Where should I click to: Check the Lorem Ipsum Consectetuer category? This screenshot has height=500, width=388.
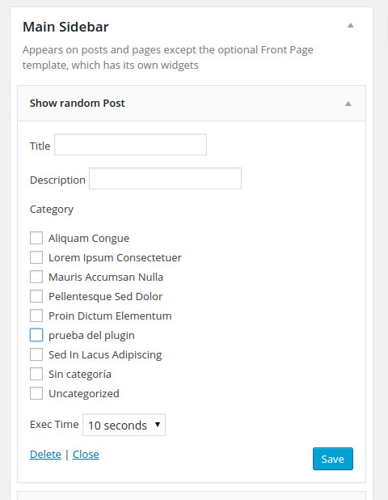[36, 257]
